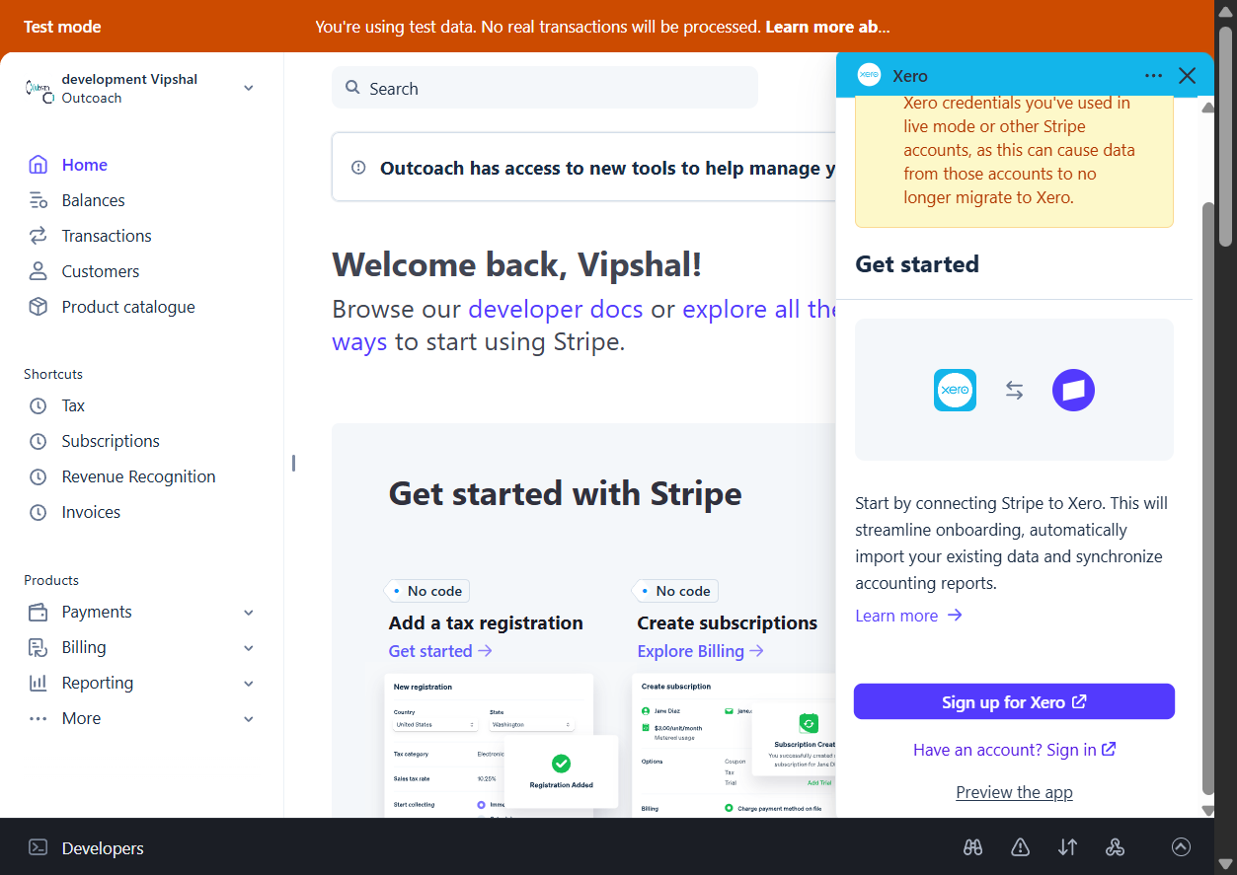Open Product catalogue in sidebar
The height and width of the screenshot is (875, 1237).
coord(128,307)
